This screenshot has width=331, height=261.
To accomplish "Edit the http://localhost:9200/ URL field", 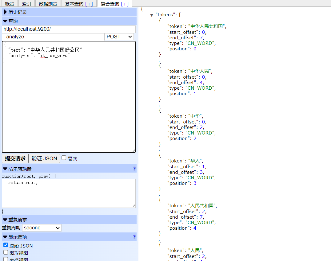I will coord(69,29).
